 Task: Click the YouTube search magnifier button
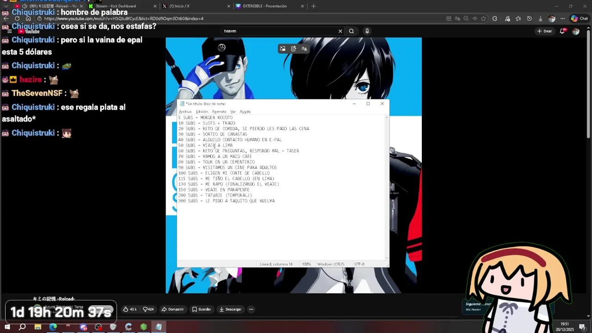(x=351, y=31)
